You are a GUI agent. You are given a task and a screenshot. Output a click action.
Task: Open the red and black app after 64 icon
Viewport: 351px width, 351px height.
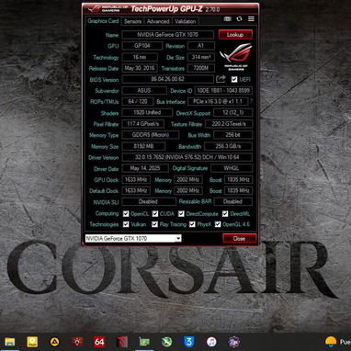point(122,342)
